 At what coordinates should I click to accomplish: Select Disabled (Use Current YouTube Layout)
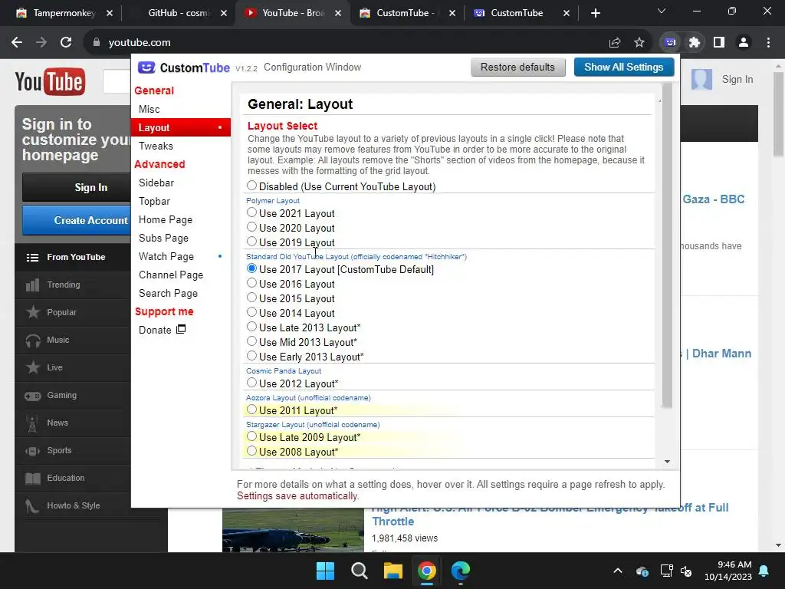pyautogui.click(x=251, y=186)
